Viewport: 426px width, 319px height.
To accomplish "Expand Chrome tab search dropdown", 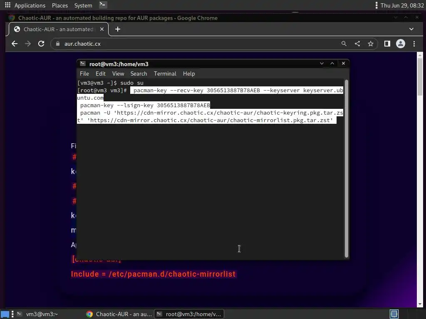I will point(411,29).
